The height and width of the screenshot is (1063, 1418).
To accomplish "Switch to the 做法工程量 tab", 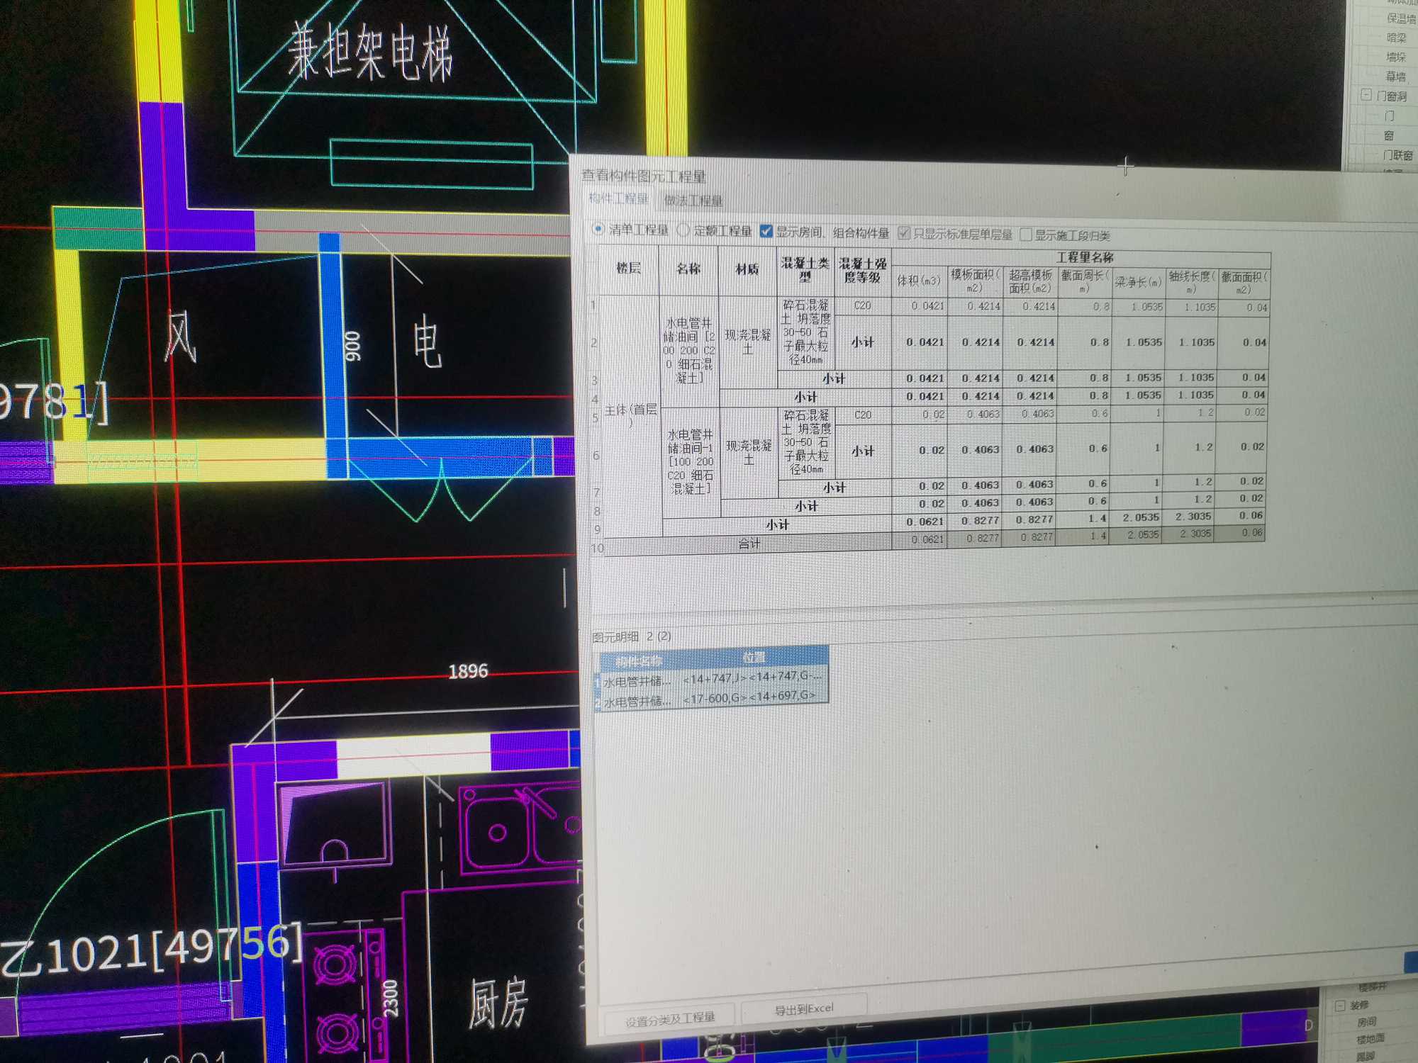I will (x=693, y=201).
